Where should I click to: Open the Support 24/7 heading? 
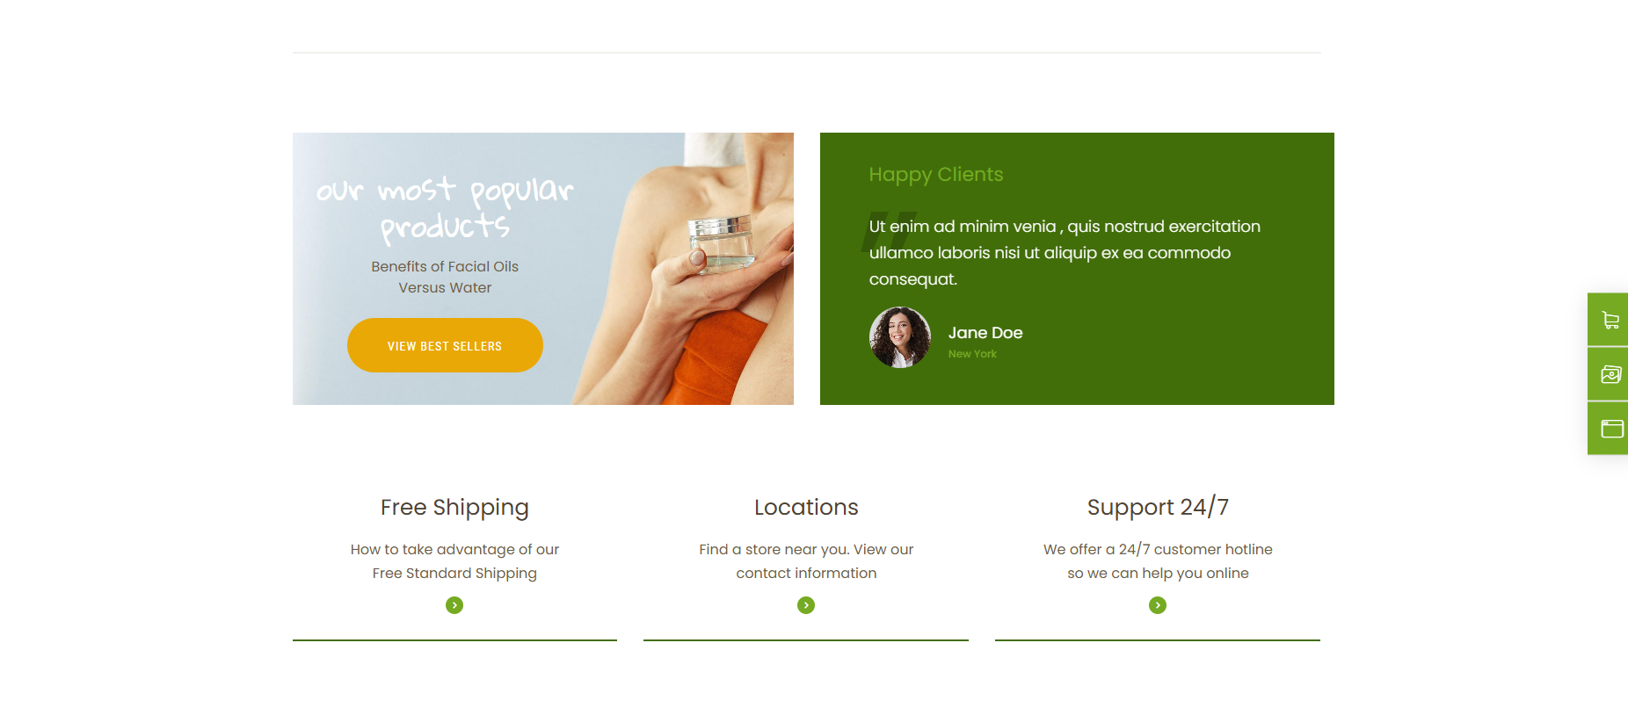(1158, 508)
